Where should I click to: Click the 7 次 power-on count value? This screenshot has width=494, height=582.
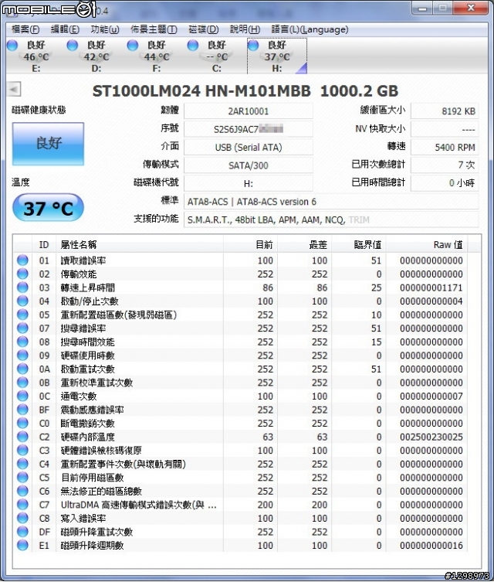click(445, 165)
